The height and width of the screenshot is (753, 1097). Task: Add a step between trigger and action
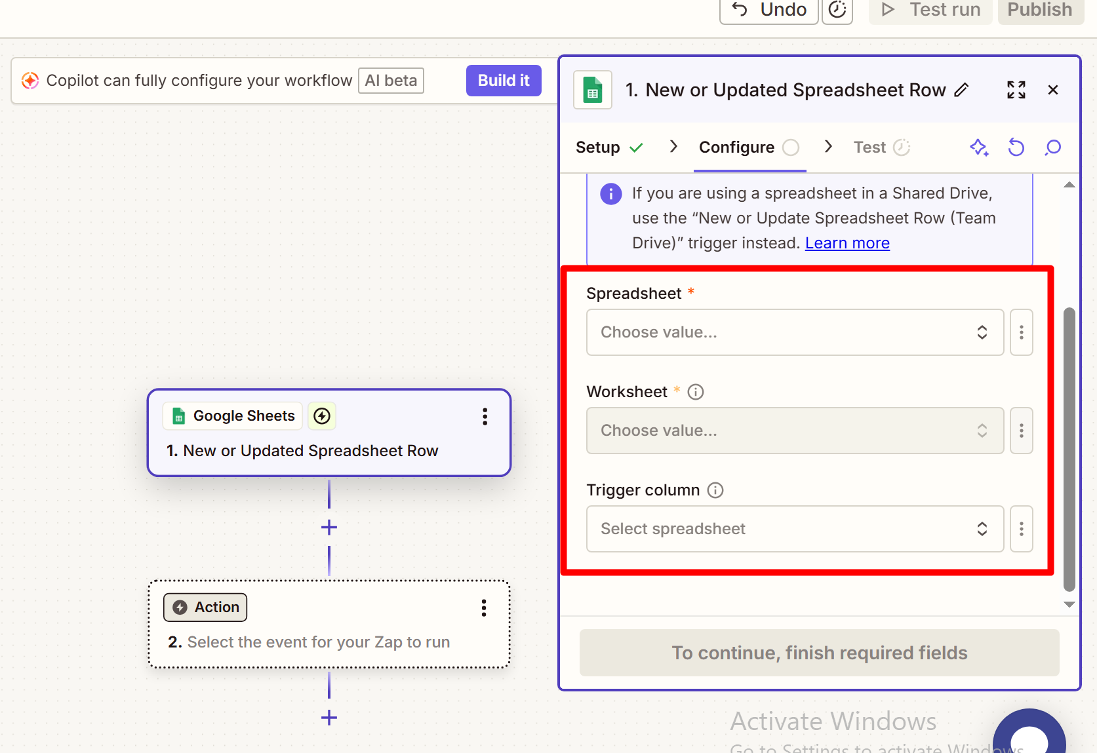pyautogui.click(x=329, y=528)
